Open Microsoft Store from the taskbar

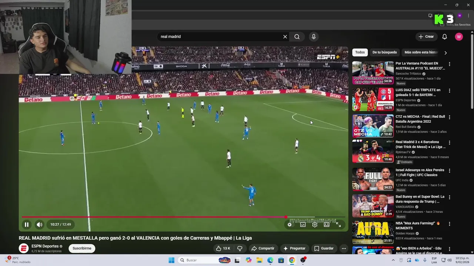[x=281, y=260]
